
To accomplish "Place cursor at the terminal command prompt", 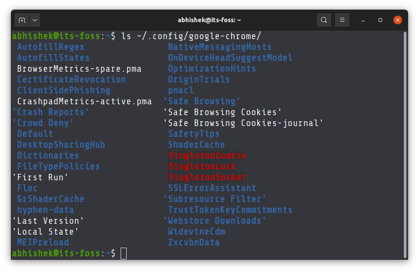I will pyautogui.click(x=123, y=253).
